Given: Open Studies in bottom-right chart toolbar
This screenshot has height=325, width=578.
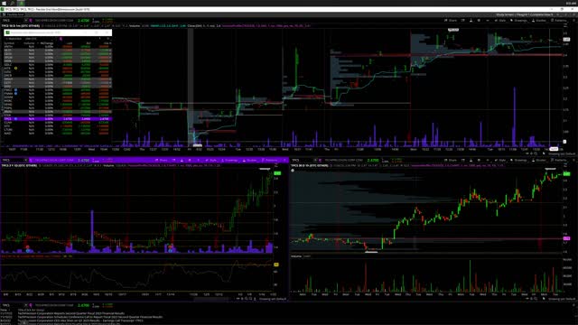Looking at the screenshot, I should pyautogui.click(x=538, y=161).
